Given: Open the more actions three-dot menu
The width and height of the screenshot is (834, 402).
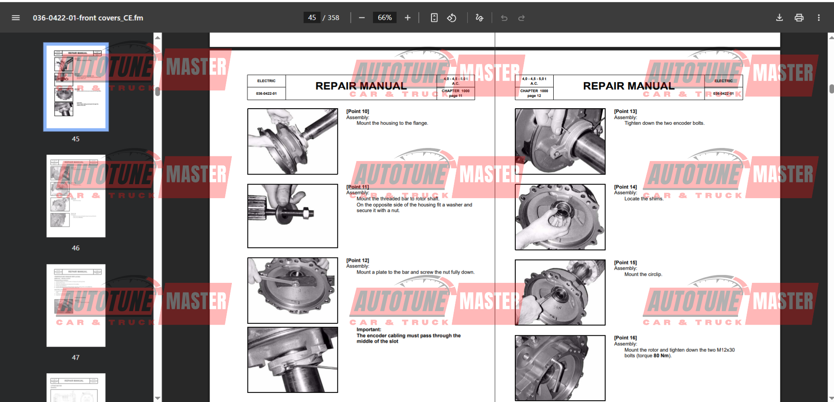Looking at the screenshot, I should (x=819, y=18).
